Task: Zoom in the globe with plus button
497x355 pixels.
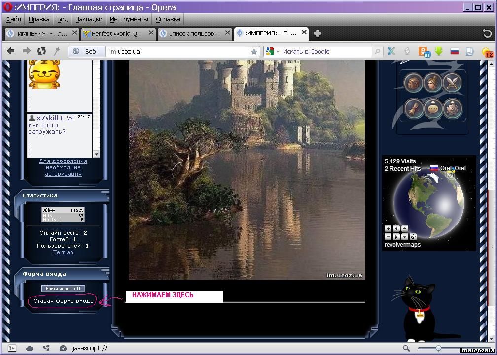Action: (x=388, y=228)
